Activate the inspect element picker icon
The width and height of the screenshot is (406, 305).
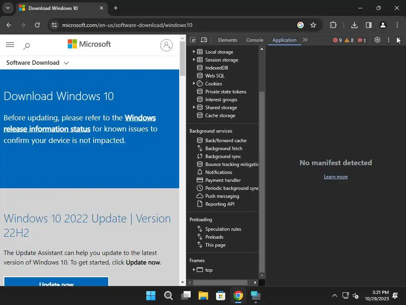(193, 40)
